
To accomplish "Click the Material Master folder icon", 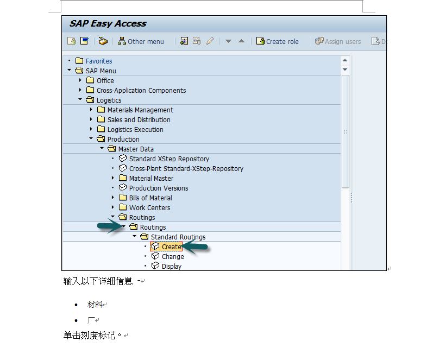I will click(123, 178).
